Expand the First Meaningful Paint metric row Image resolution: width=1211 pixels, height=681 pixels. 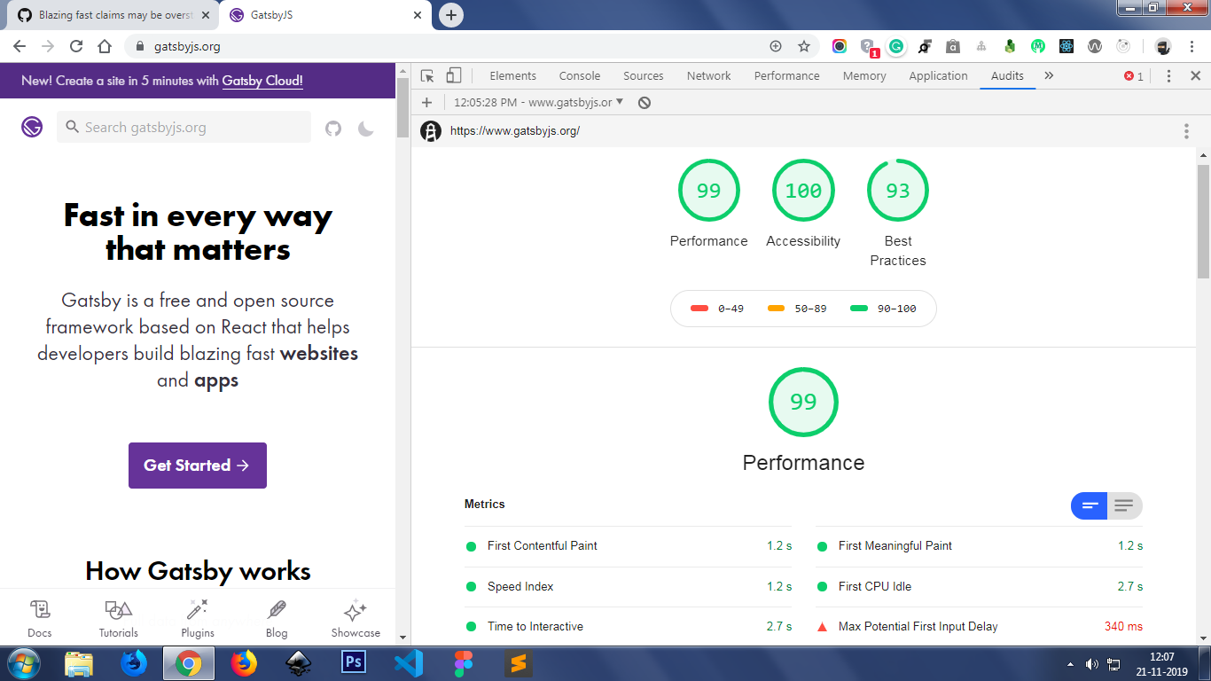point(980,546)
